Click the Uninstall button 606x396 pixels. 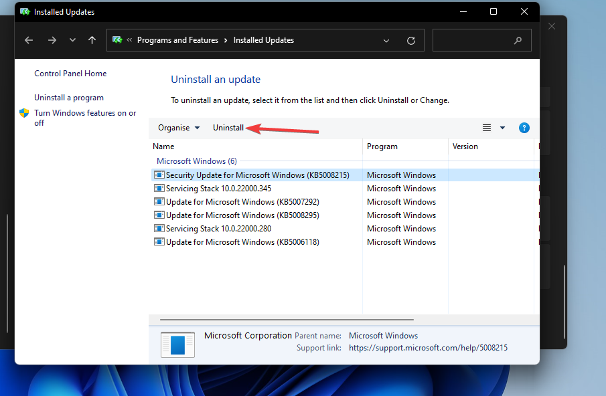pyautogui.click(x=228, y=127)
